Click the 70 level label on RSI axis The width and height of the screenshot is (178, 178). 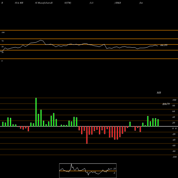pos(2,41)
